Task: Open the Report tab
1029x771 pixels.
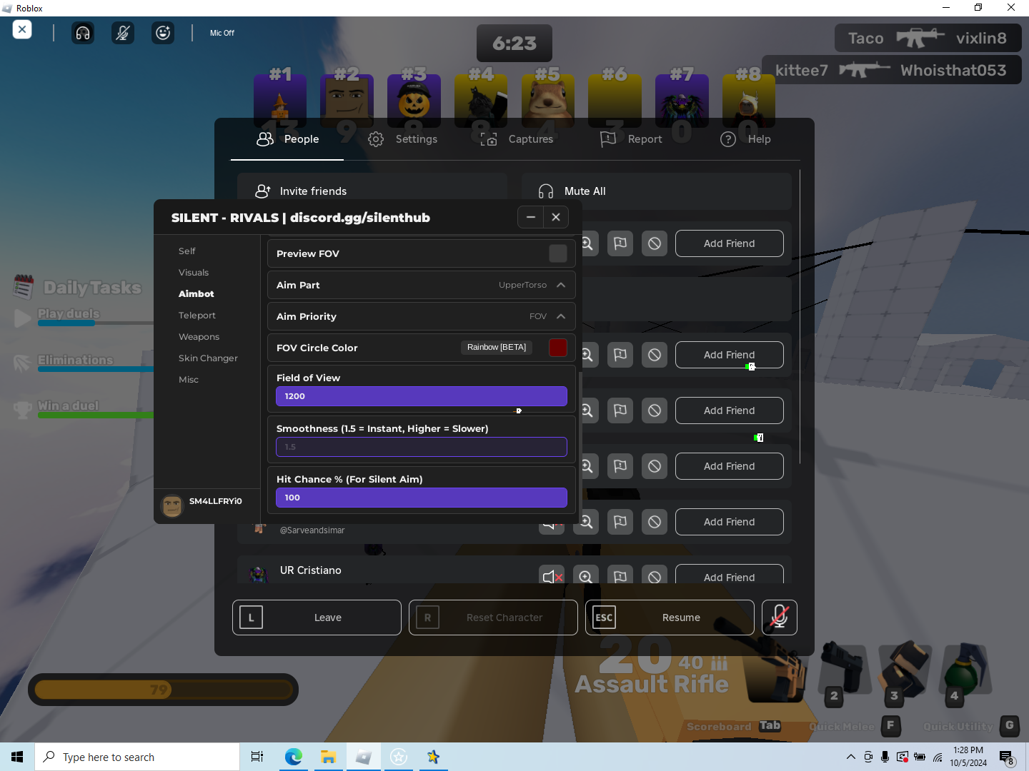Action: [x=631, y=139]
